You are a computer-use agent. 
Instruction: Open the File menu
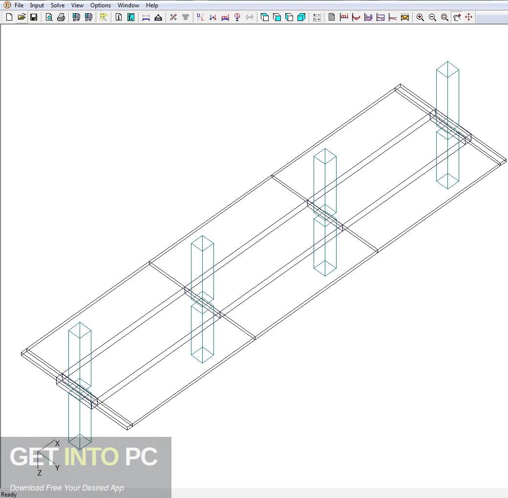[x=19, y=5]
